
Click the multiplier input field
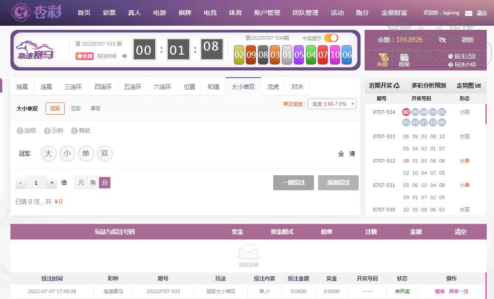[36, 182]
